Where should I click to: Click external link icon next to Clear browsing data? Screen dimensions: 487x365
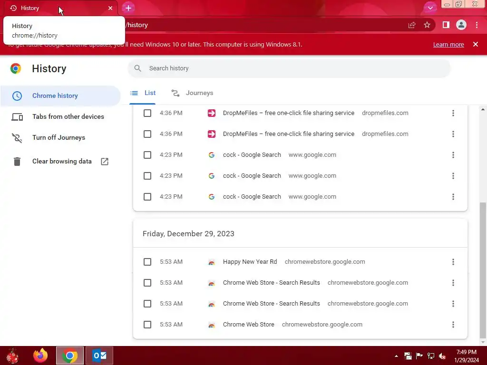105,162
